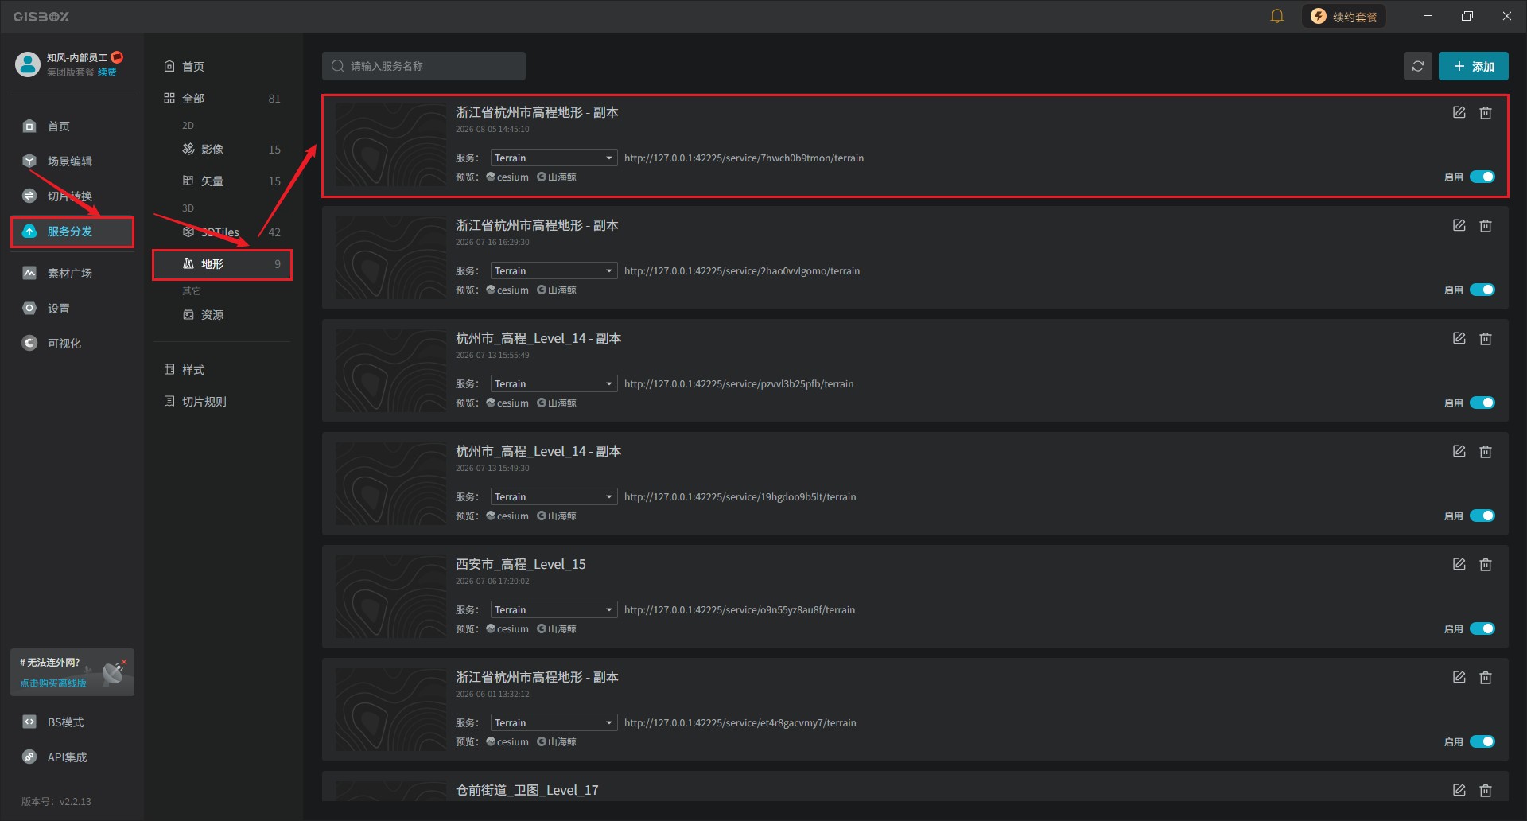
Task: Preview 西安市_高程_Level_15 in cesium
Action: click(x=507, y=629)
